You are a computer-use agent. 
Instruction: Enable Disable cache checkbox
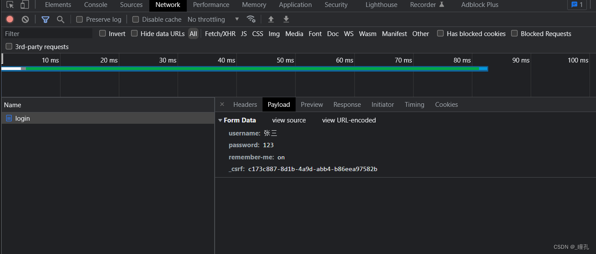135,19
